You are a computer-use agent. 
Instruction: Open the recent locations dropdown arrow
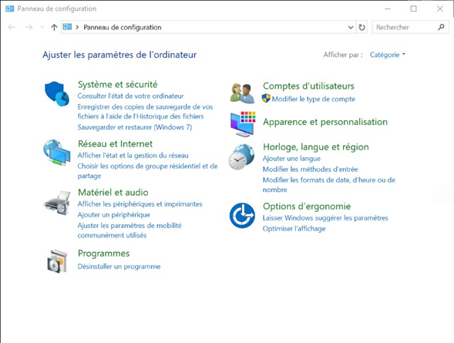pos(42,27)
